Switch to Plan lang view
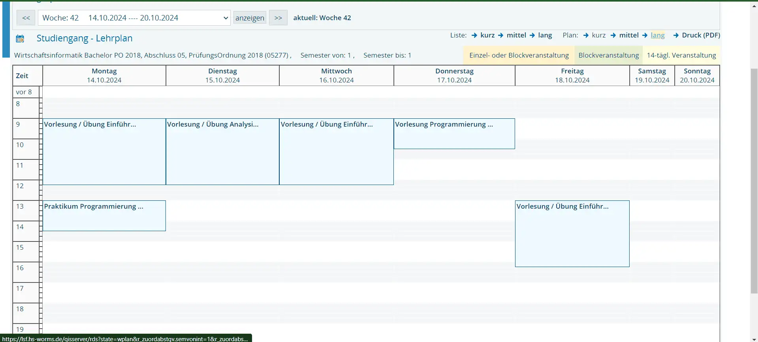 [657, 35]
